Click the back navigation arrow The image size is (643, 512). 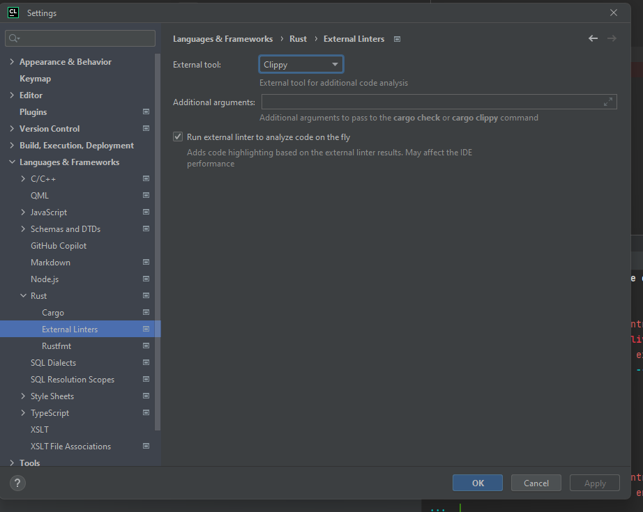(593, 39)
